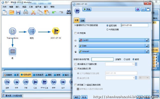Open the 工具 menu
This screenshot has height=99, width=160.
31,7
